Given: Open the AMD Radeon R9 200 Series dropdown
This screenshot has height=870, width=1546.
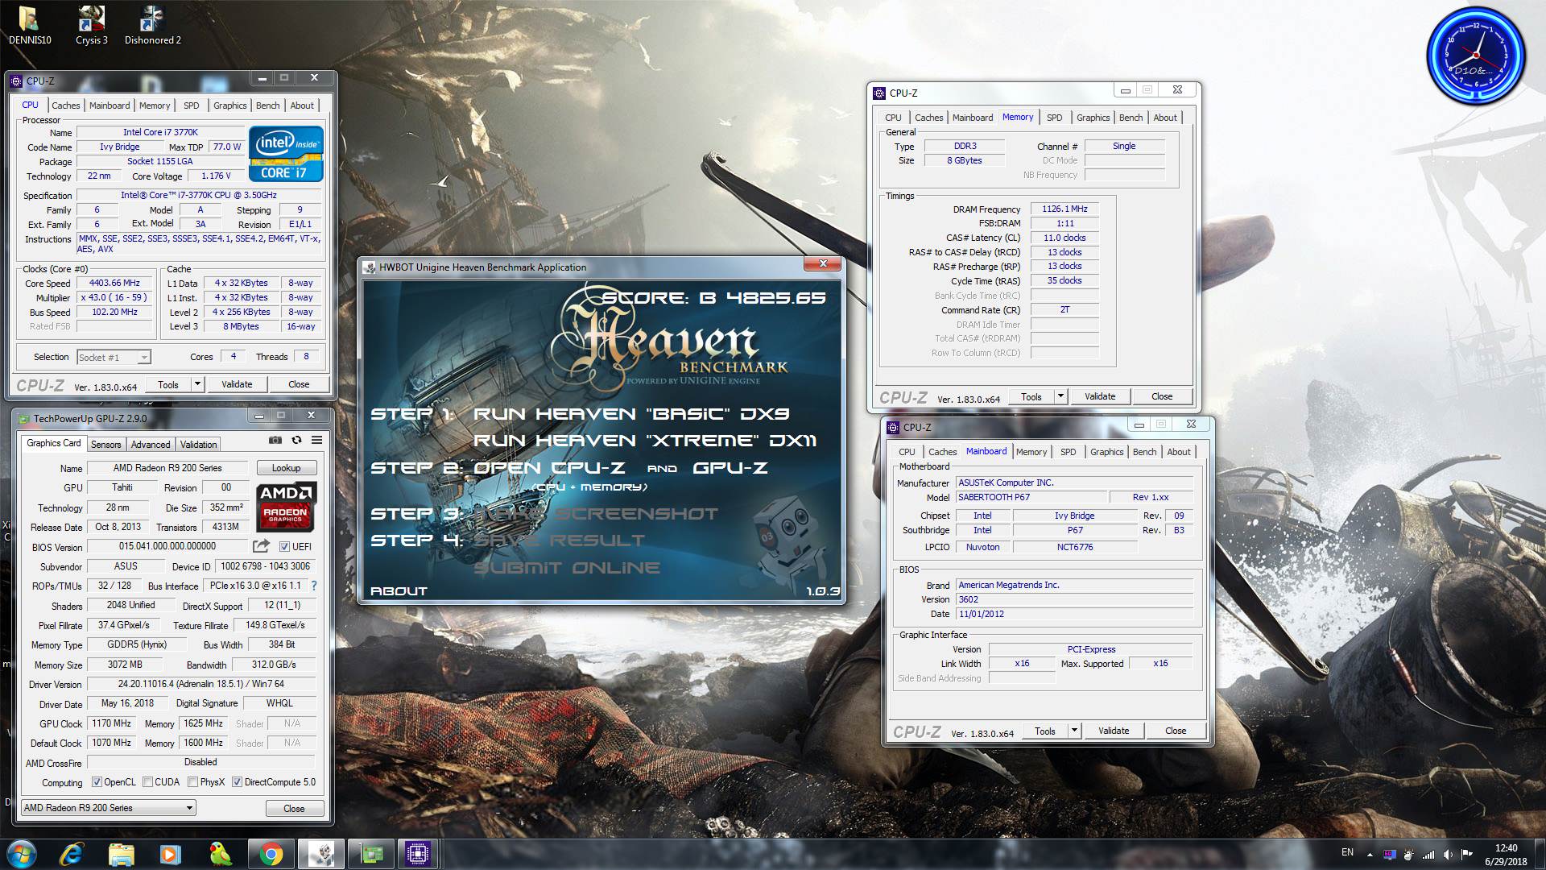Looking at the screenshot, I should click(x=109, y=808).
